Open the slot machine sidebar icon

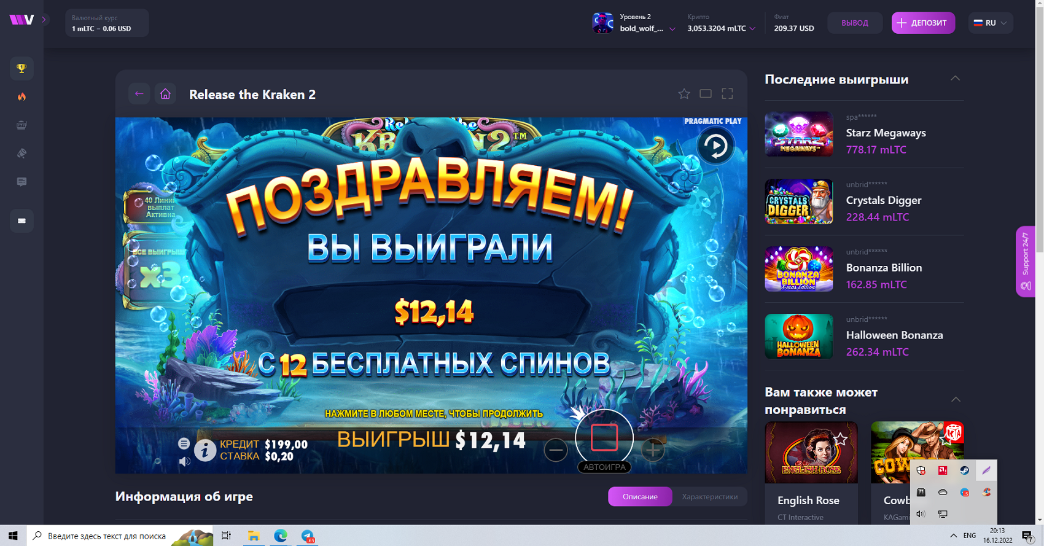21,125
